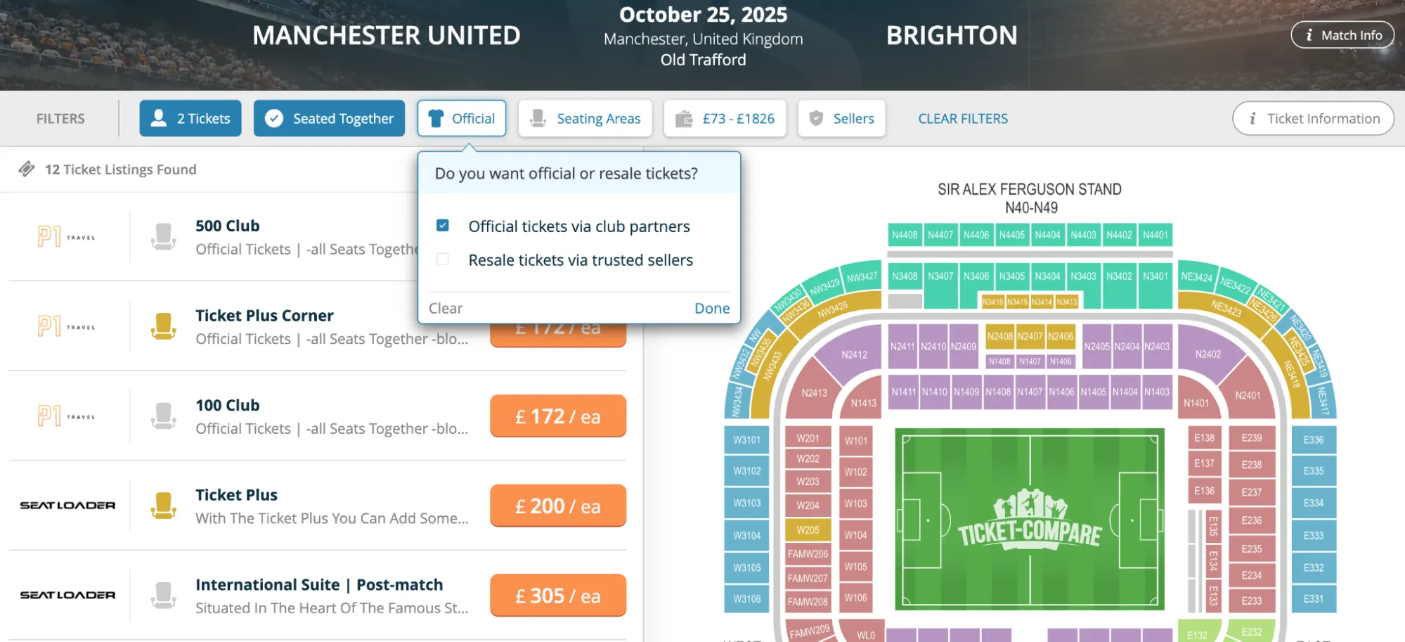1405x642 pixels.
Task: Click the gold seat icon for Ticket Plus Corner
Action: 164,326
